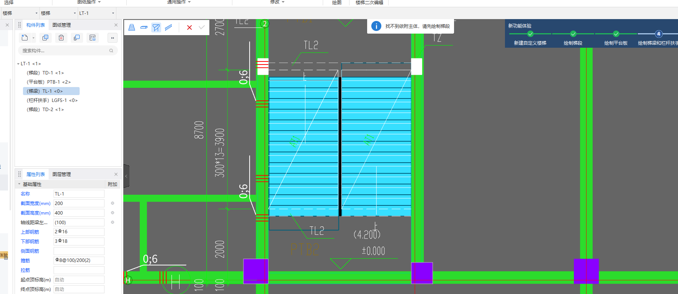Toggle 附加 option for 轴线距梁左
Viewport: 678px width, 294px height.
[x=113, y=222]
